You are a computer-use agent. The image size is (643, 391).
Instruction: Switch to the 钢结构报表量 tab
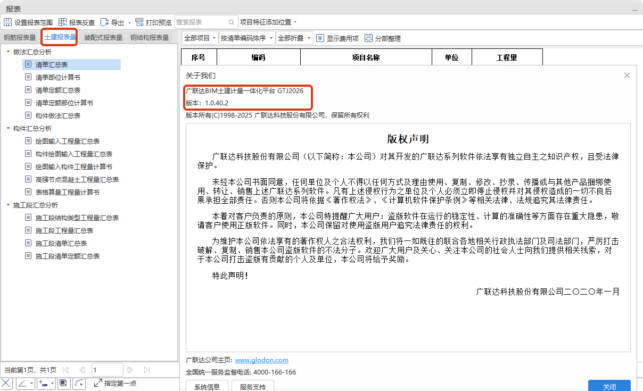click(150, 38)
